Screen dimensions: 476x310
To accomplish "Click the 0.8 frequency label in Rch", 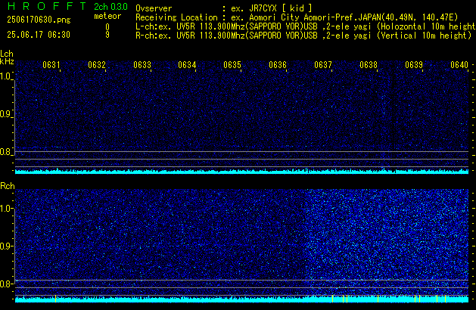I will tap(5, 284).
